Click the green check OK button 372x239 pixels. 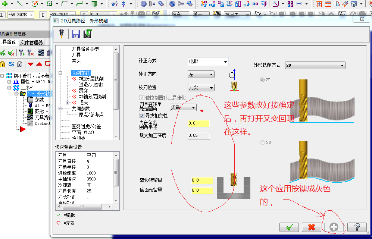coord(289,227)
